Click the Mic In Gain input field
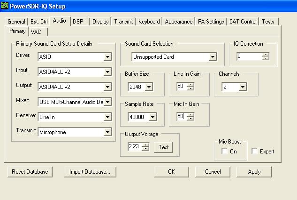 click(x=180, y=117)
